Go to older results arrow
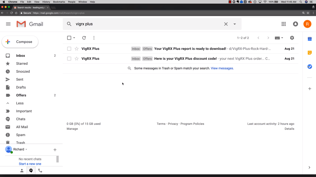 [268, 38]
